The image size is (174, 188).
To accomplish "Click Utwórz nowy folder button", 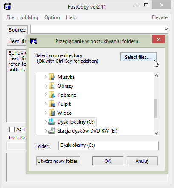I will click(x=58, y=161).
